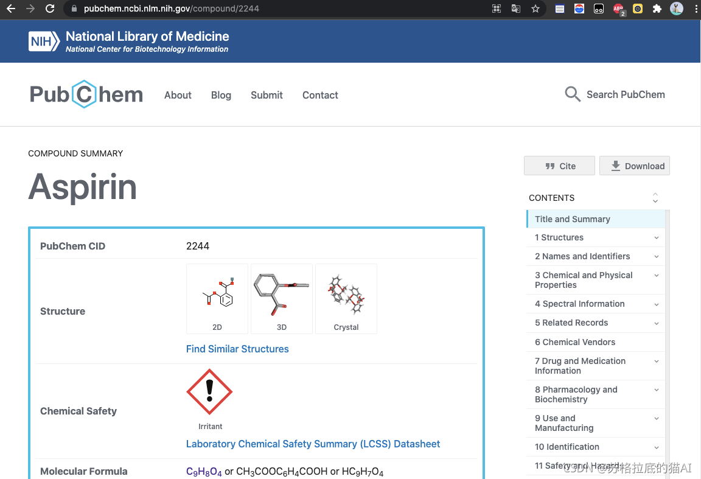Open the Extensions puzzle piece icon

point(657,9)
